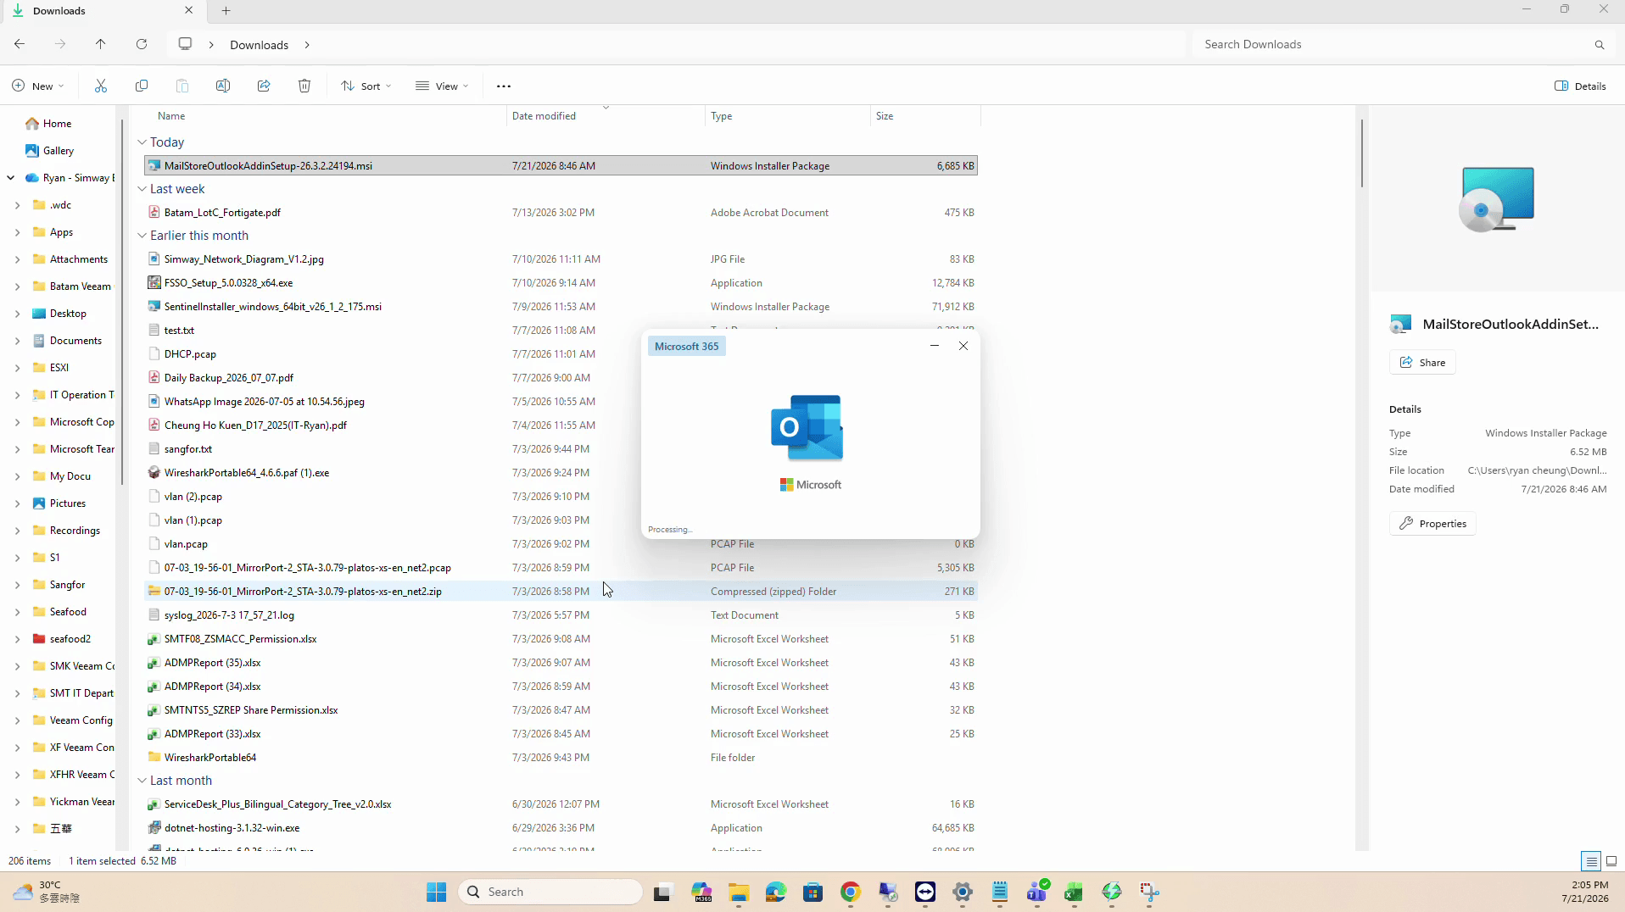Click the Copy icon in toolbar
This screenshot has width=1625, height=912.
click(142, 86)
